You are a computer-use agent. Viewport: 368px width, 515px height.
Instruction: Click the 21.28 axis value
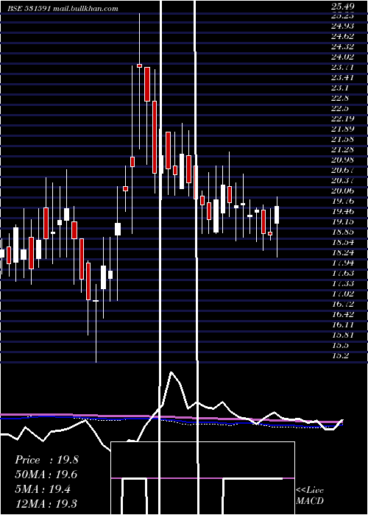pyautogui.click(x=343, y=149)
